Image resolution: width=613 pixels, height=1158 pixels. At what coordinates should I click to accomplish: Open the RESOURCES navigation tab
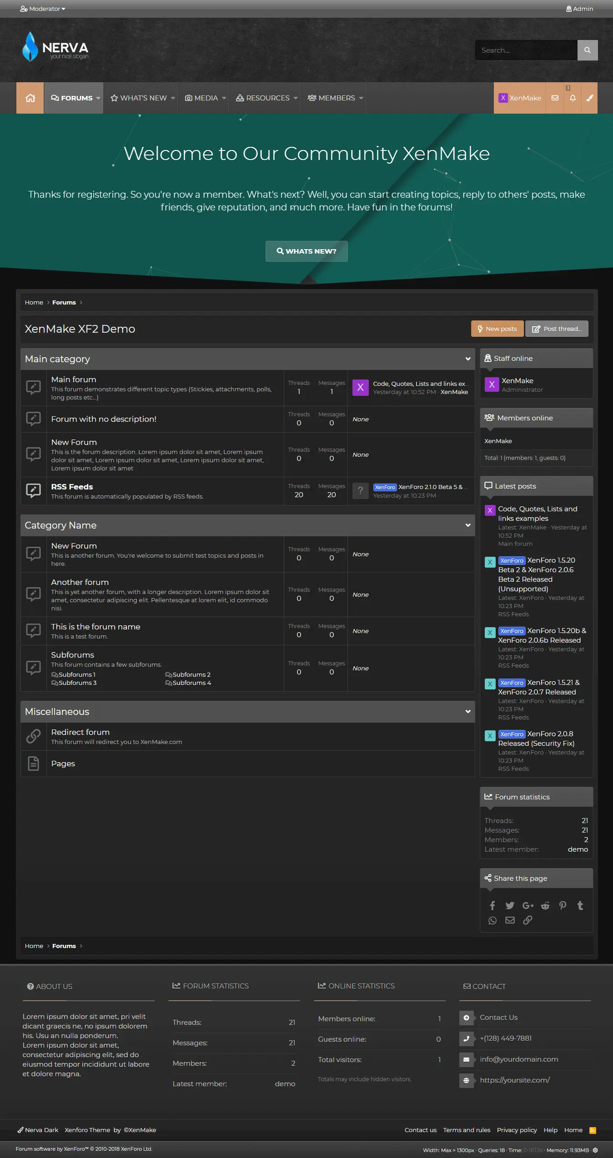point(263,98)
